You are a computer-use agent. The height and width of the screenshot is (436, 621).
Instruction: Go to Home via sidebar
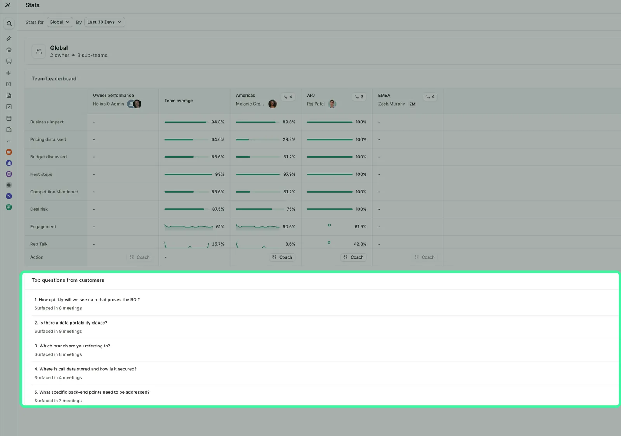(9, 50)
